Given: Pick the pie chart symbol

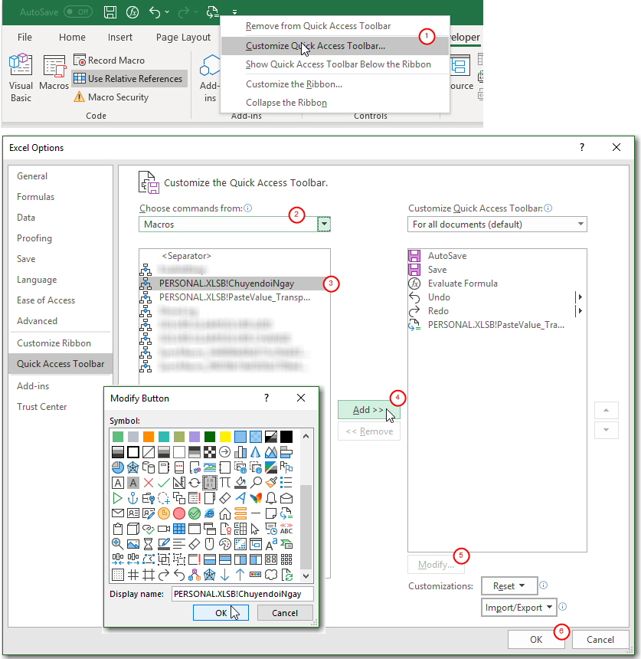Looking at the screenshot, I should pos(118,467).
